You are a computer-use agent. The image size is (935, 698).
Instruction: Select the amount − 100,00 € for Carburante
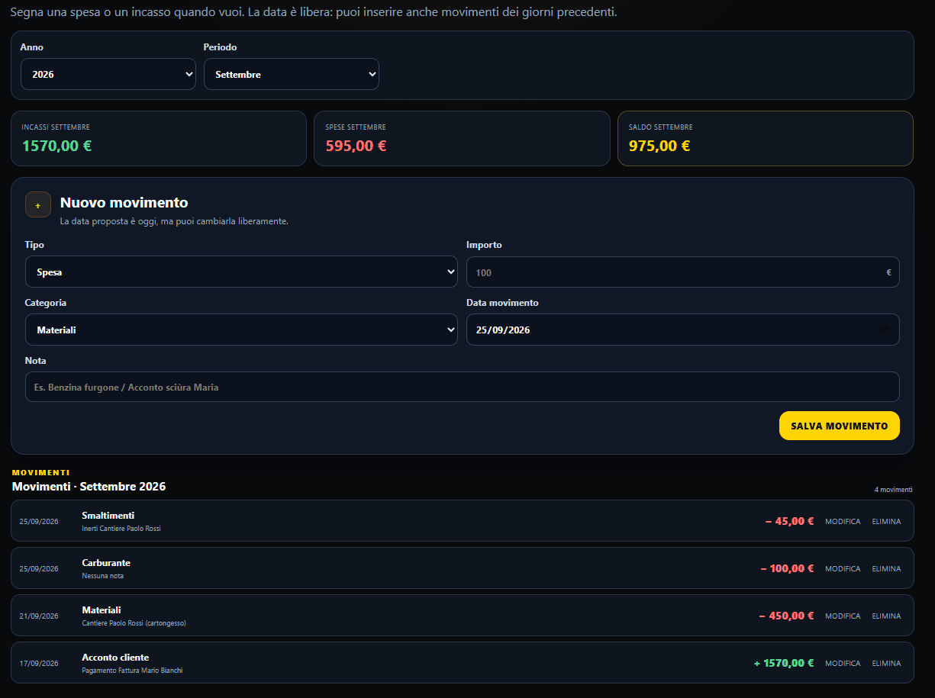pyautogui.click(x=787, y=569)
